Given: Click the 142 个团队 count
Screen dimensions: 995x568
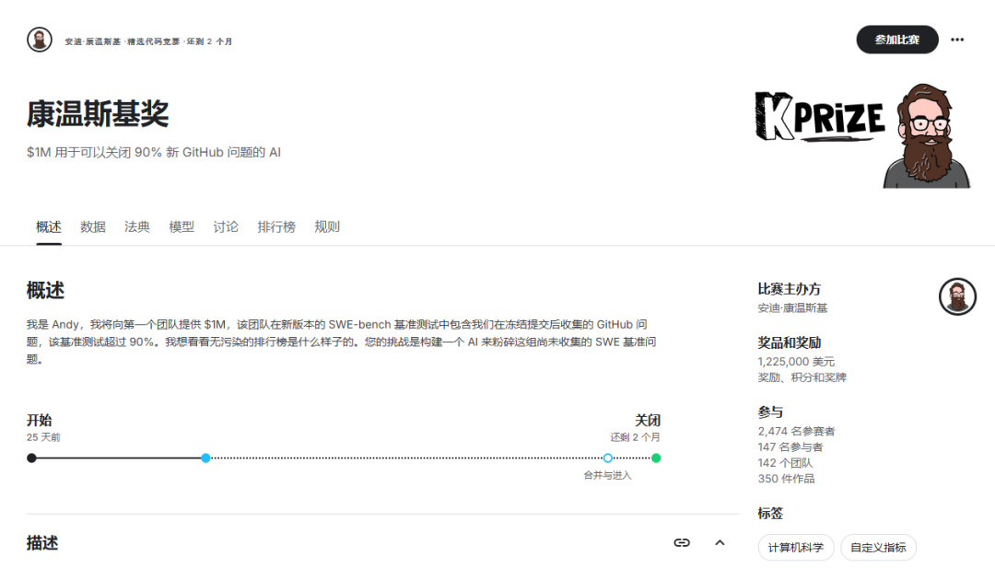Looking at the screenshot, I should 785,463.
